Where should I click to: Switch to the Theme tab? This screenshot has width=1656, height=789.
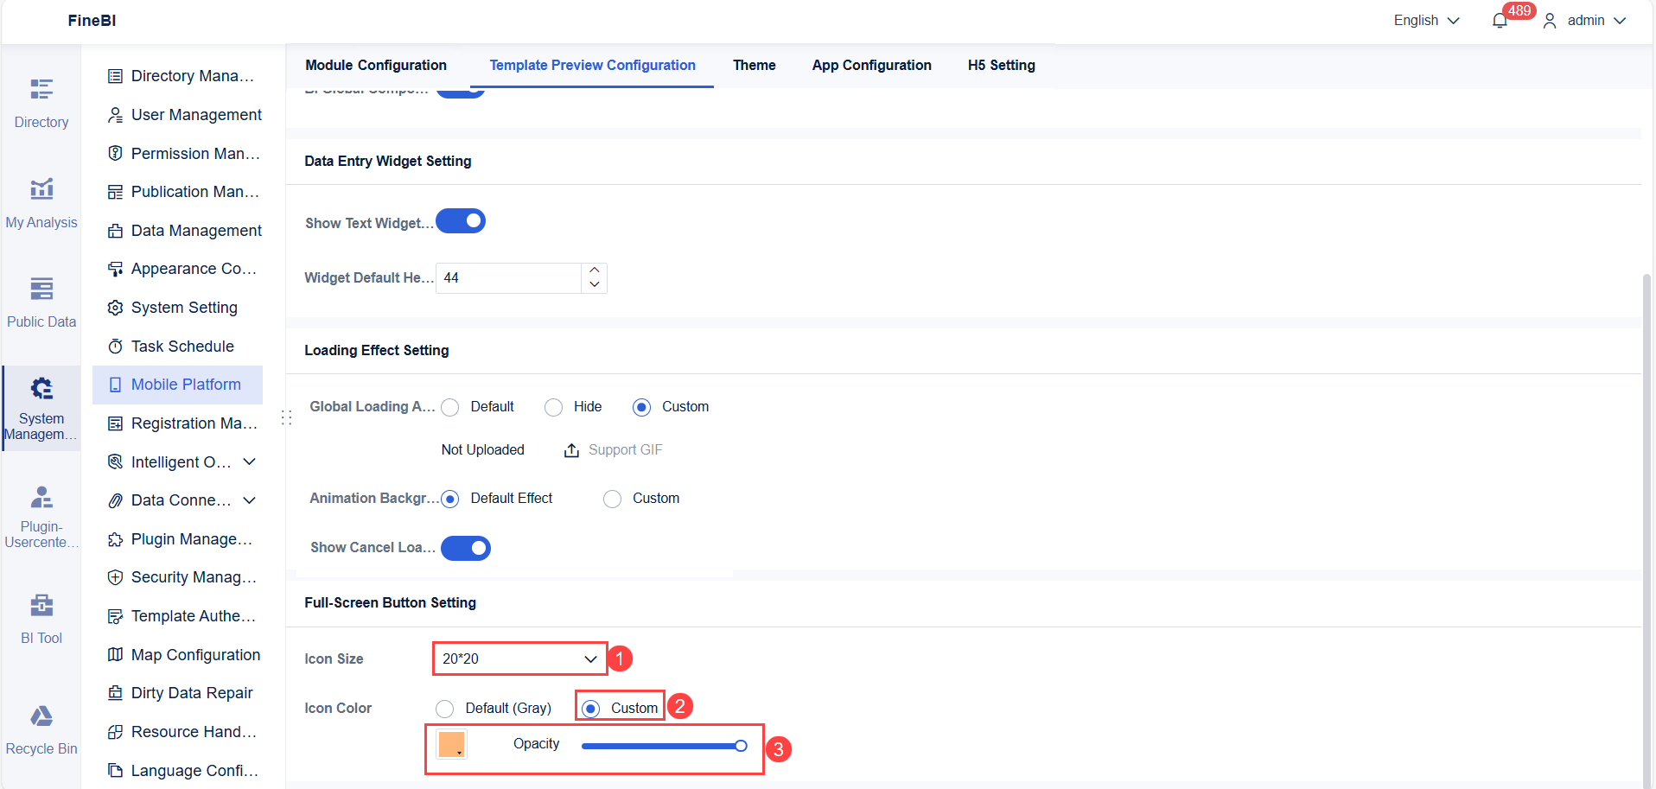coord(754,65)
